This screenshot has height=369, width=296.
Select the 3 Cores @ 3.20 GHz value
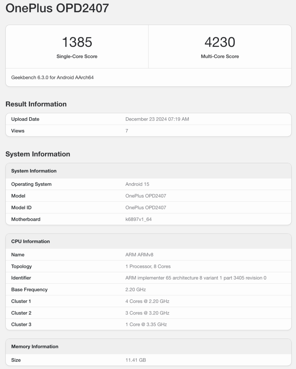pyautogui.click(x=147, y=313)
